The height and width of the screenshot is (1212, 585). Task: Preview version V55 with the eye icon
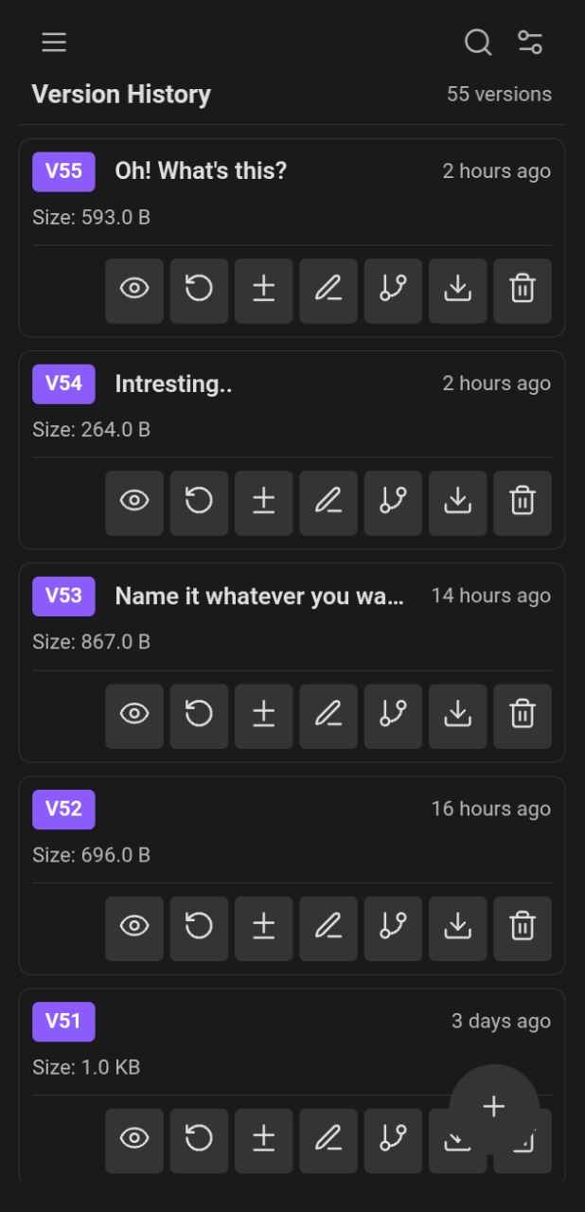point(133,291)
